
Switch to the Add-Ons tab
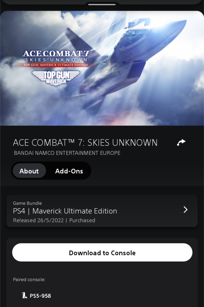coord(69,171)
